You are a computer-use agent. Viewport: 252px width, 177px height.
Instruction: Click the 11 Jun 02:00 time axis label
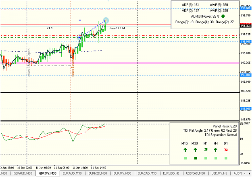43,168
